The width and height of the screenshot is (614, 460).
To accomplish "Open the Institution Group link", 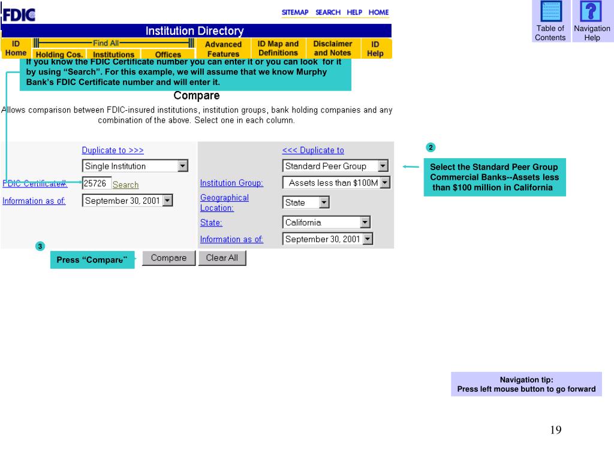I will pos(231,183).
